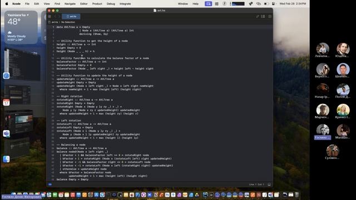Open the Product menu
The image size is (356, 200).
[97, 4]
